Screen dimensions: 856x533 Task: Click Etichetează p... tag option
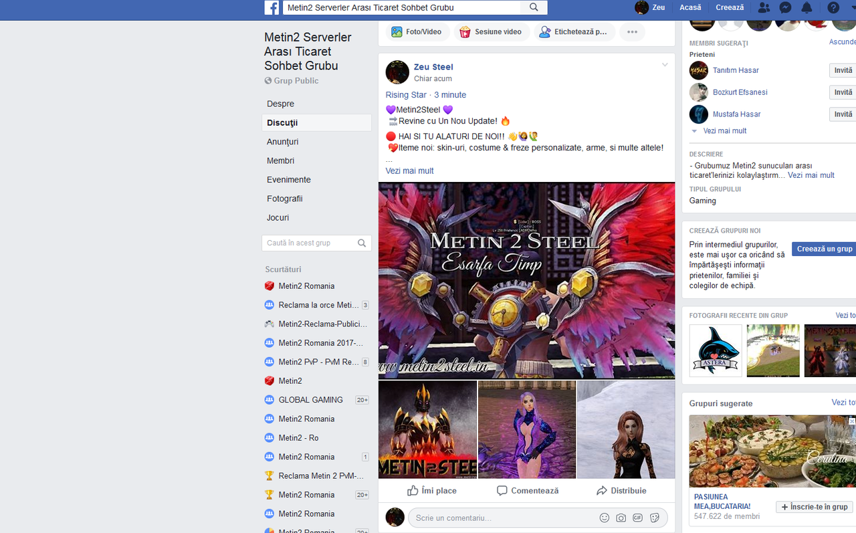[x=573, y=31]
